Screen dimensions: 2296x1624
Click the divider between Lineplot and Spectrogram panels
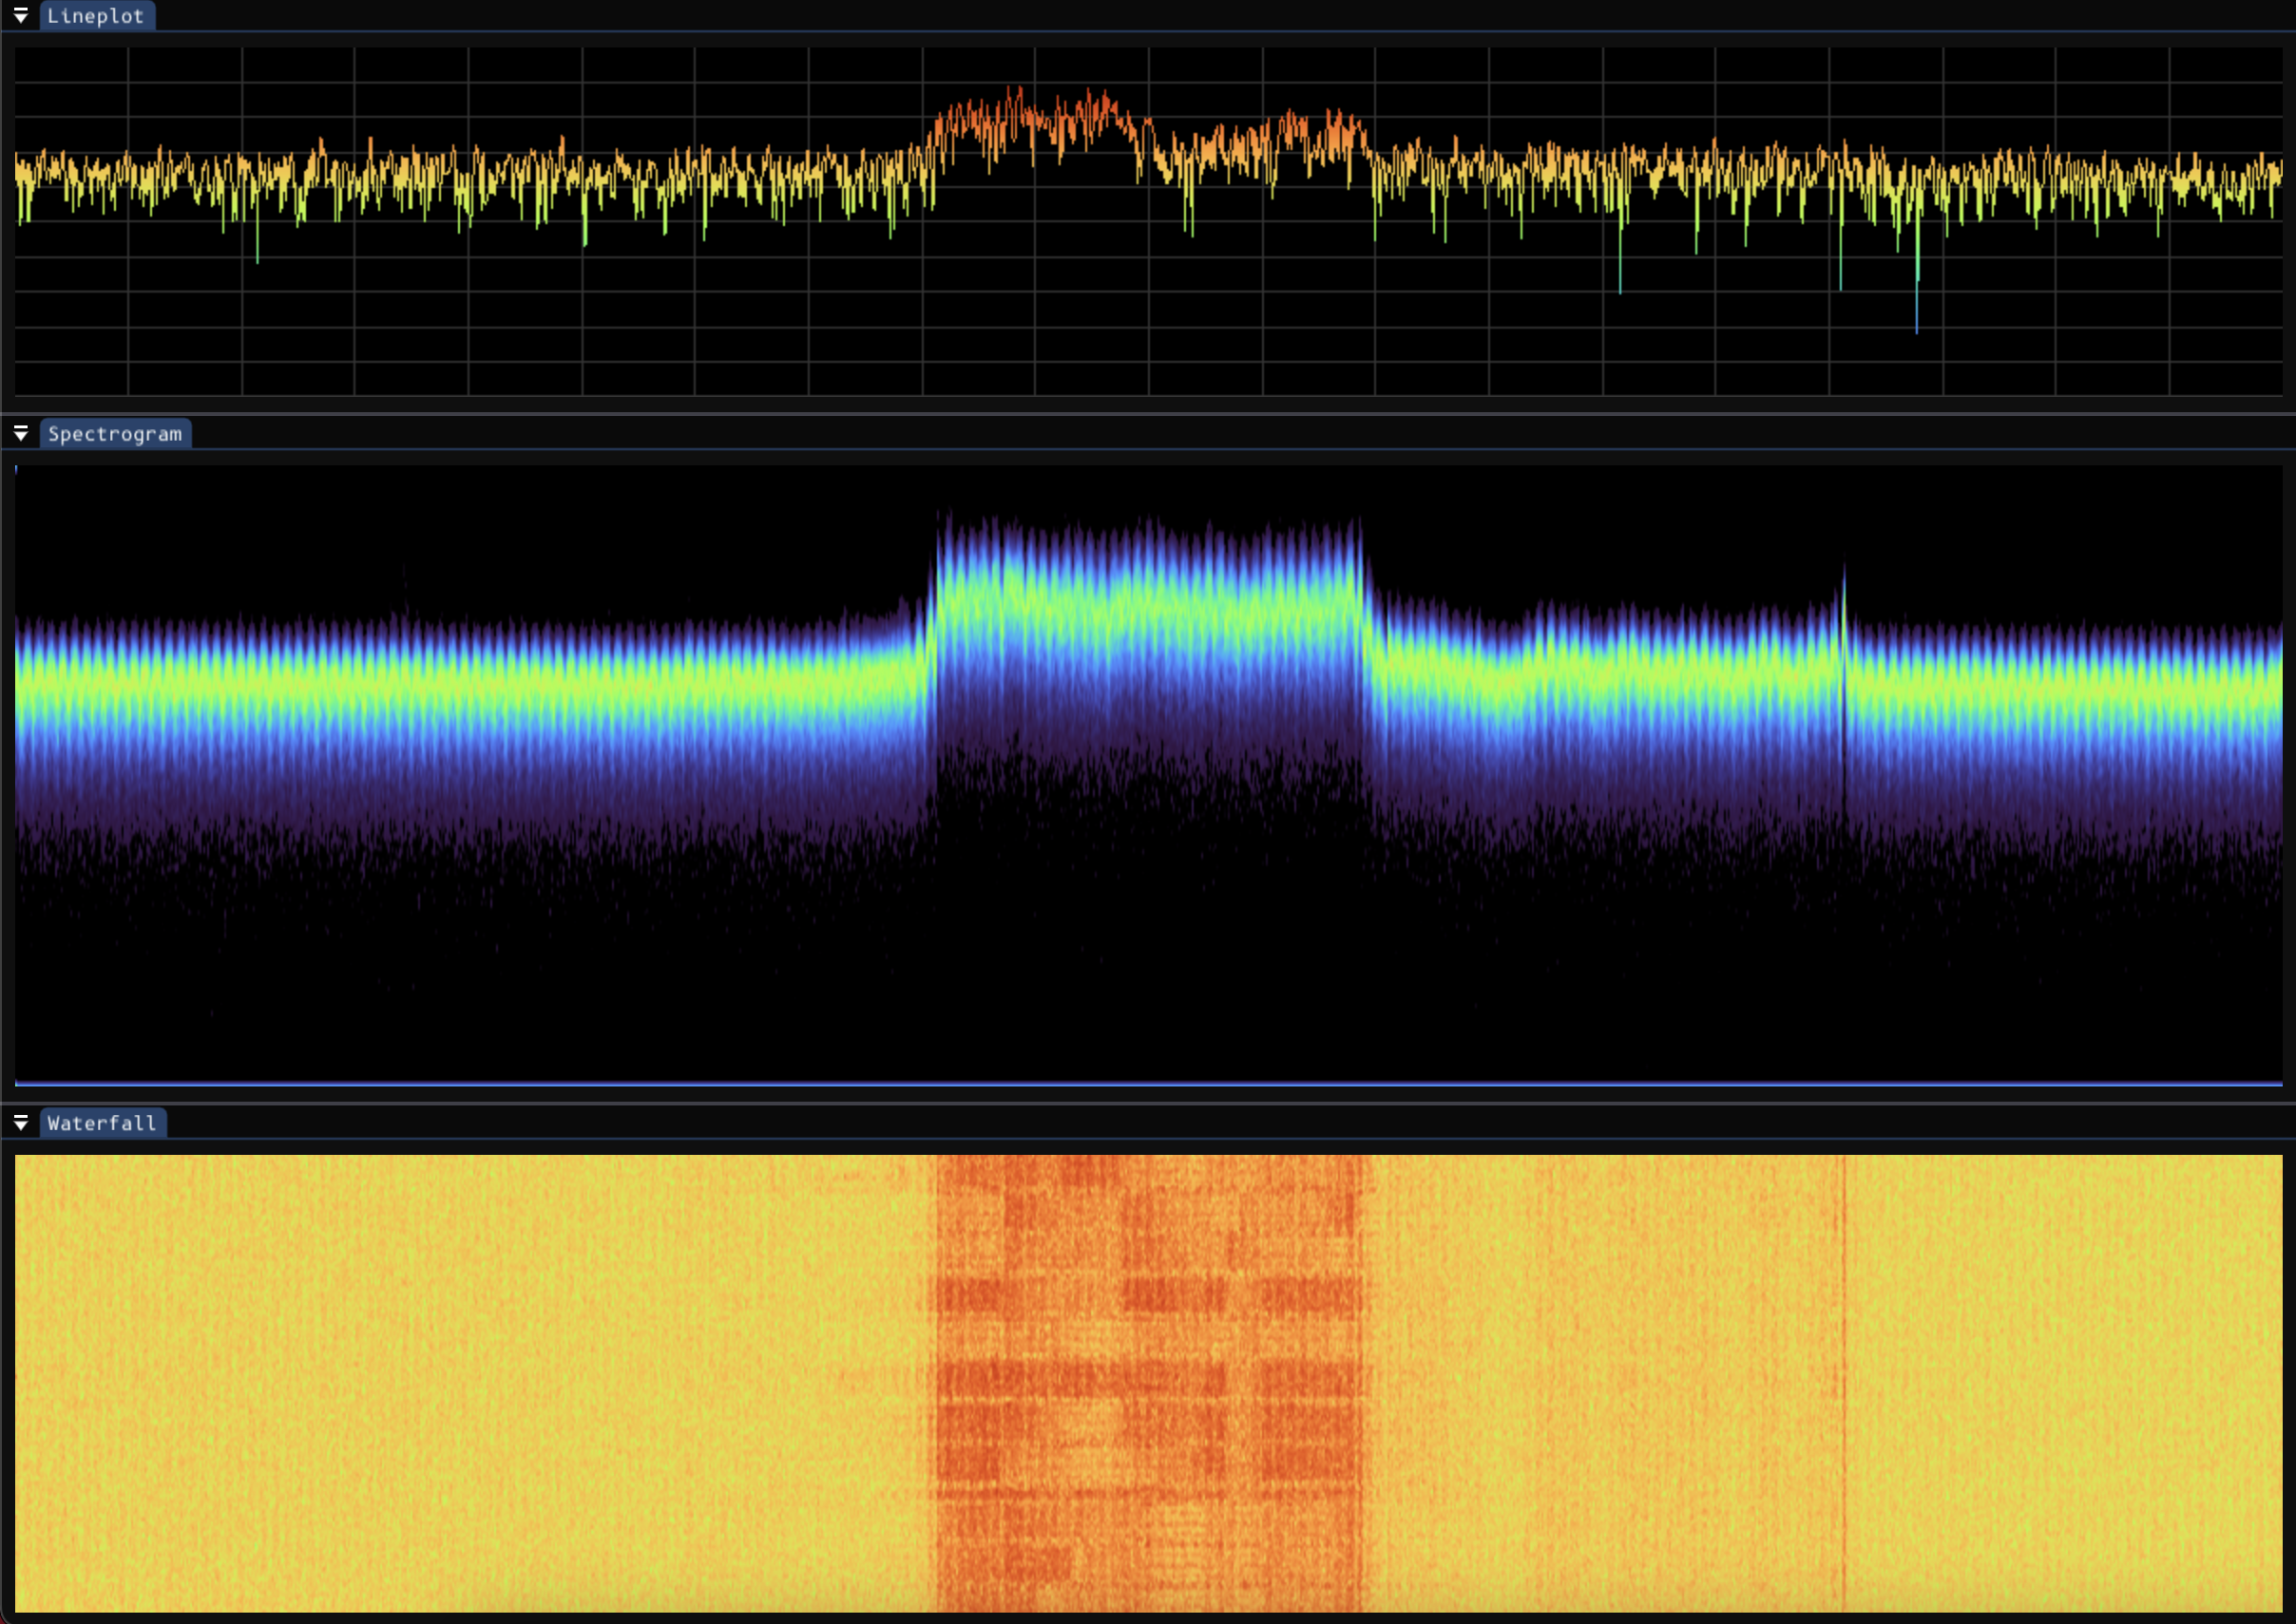(x=1147, y=413)
